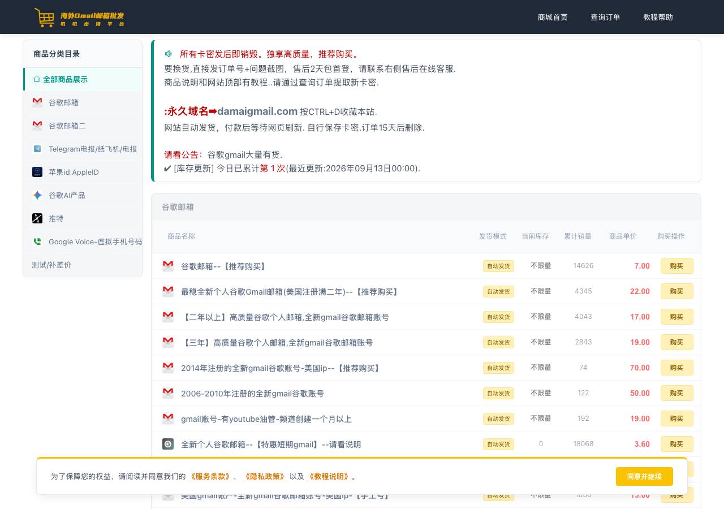Image resolution: width=724 pixels, height=509 pixels.
Task: Click the speaker announcement icon in the notice
Action: (169, 54)
